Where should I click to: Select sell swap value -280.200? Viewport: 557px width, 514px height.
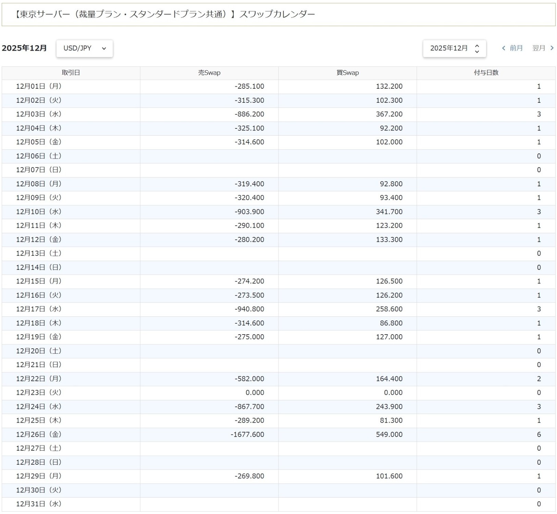pos(249,239)
